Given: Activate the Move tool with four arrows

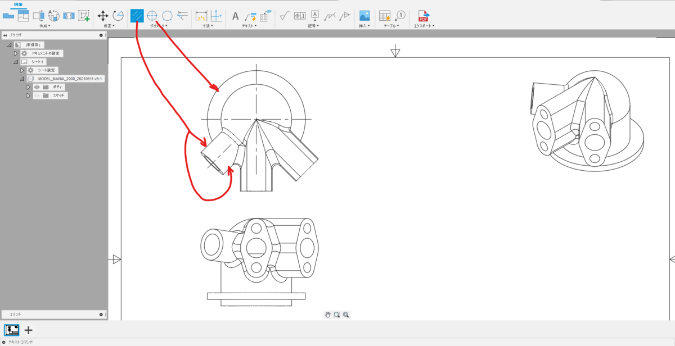Looking at the screenshot, I should 103,15.
